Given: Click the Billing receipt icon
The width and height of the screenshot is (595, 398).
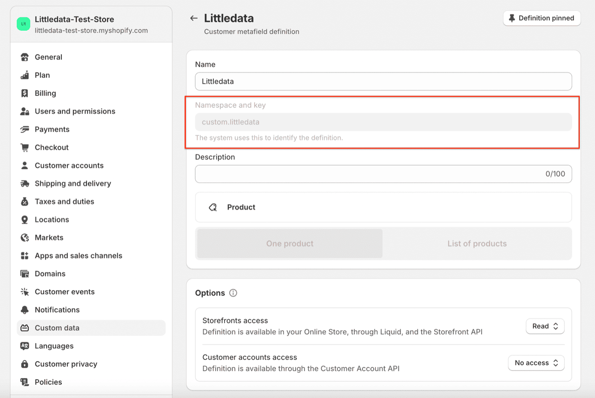Looking at the screenshot, I should tap(25, 93).
